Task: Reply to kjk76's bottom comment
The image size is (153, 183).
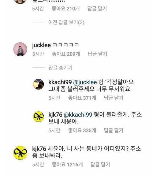Action: (x=100, y=165)
